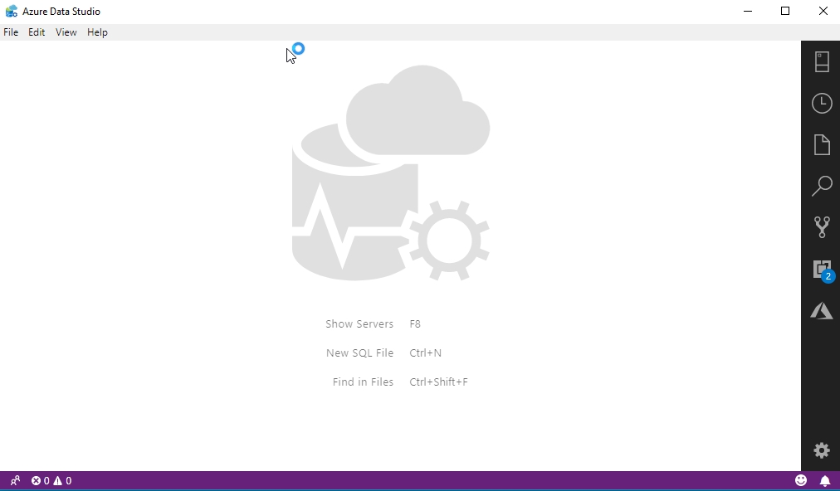Viewport: 840px width, 491px height.
Task: Click the Find in Files label
Action: [x=363, y=382]
